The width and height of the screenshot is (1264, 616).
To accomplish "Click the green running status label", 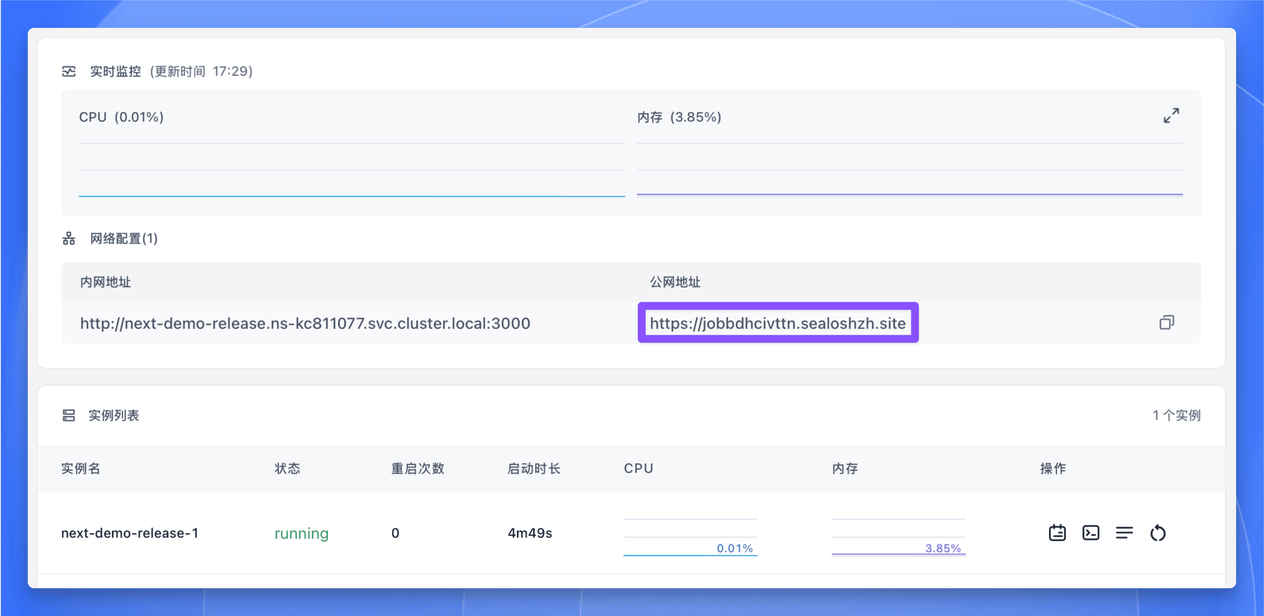I will (301, 533).
